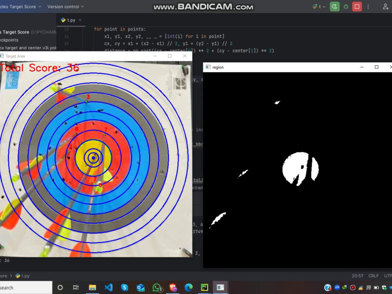Close the t.py editor tab

tap(80, 20)
